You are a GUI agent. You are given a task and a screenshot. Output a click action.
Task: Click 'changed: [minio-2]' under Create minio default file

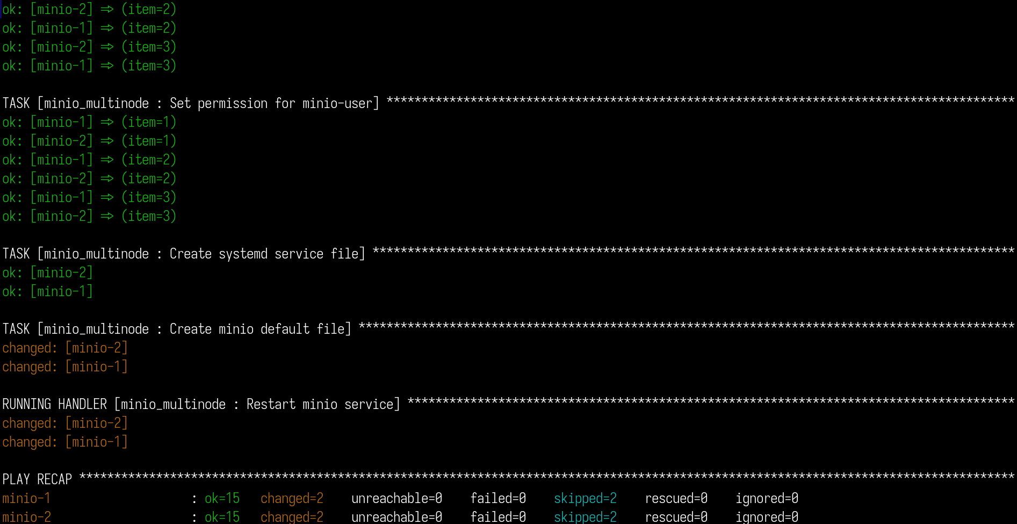(65, 348)
